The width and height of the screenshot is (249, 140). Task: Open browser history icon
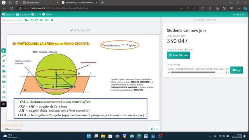click(224, 8)
